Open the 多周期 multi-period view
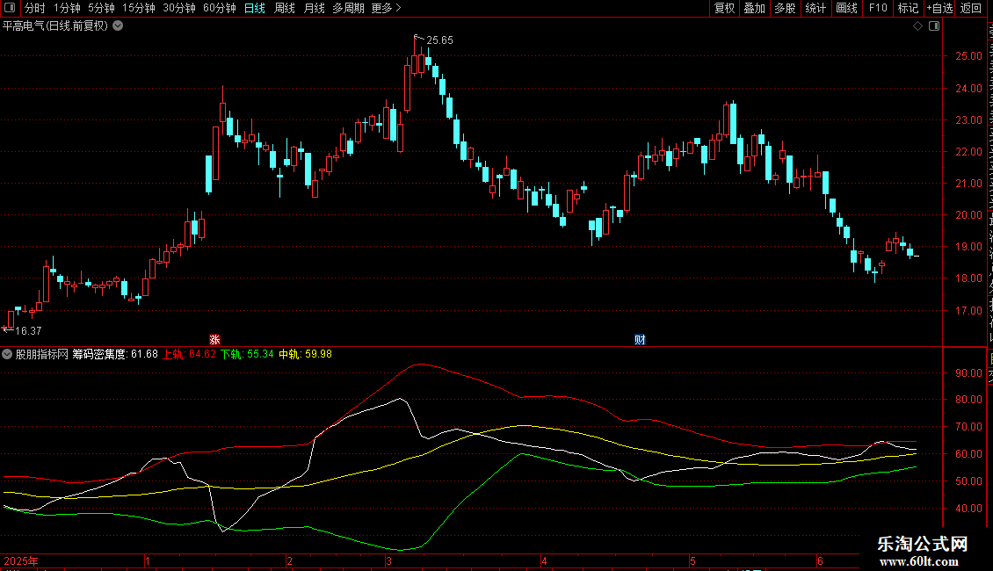This screenshot has height=571, width=993. click(348, 8)
